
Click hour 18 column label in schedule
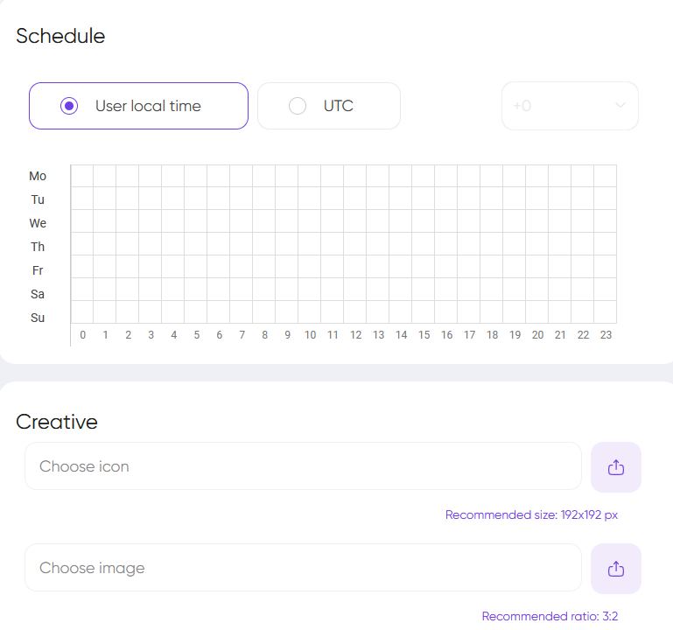click(492, 335)
